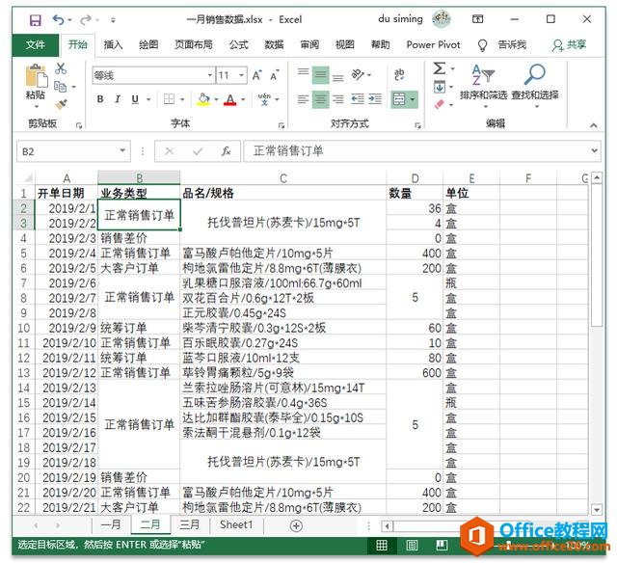The width and height of the screenshot is (617, 563).
Task: Switch to 插入 Insert tab
Action: pyautogui.click(x=113, y=45)
